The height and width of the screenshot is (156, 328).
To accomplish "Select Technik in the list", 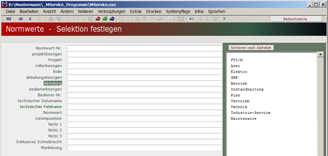I will click(239, 107).
